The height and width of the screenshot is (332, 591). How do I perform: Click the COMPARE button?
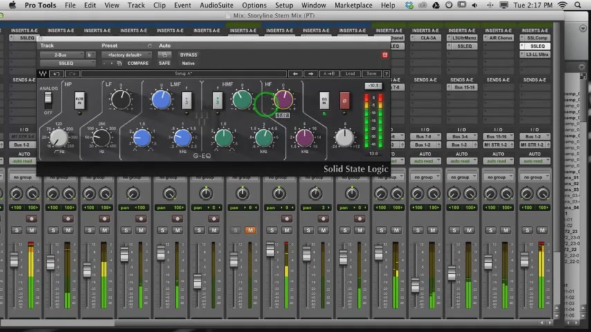(x=138, y=63)
